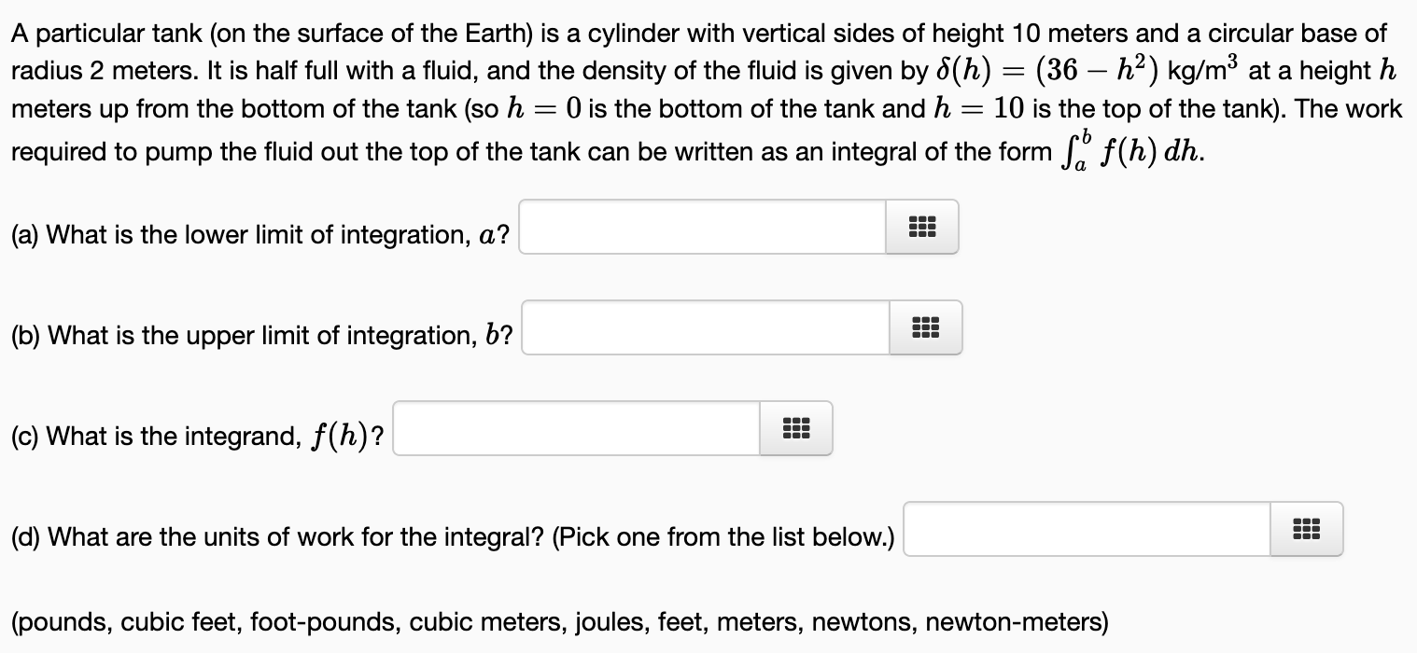Open equation editor grid for integrand f(h)
Image resolution: width=1417 pixels, height=653 pixels.
795,428
